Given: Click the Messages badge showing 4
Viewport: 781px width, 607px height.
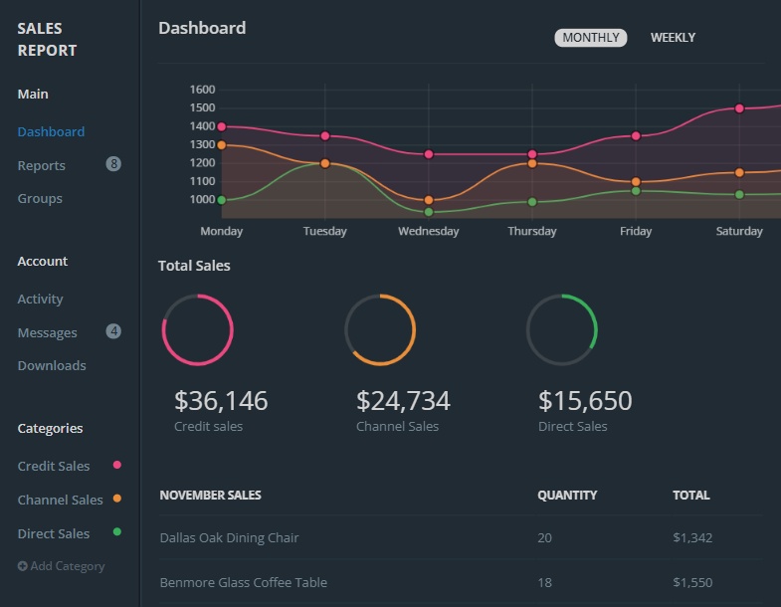Looking at the screenshot, I should 113,331.
